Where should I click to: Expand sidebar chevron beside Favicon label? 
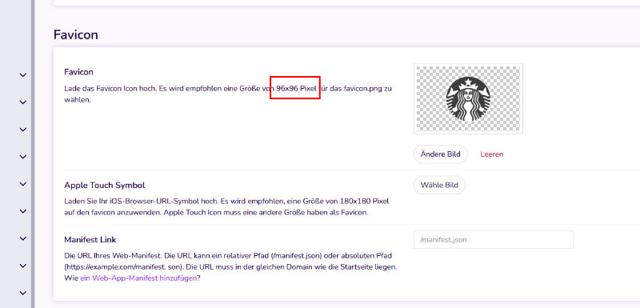(23, 75)
